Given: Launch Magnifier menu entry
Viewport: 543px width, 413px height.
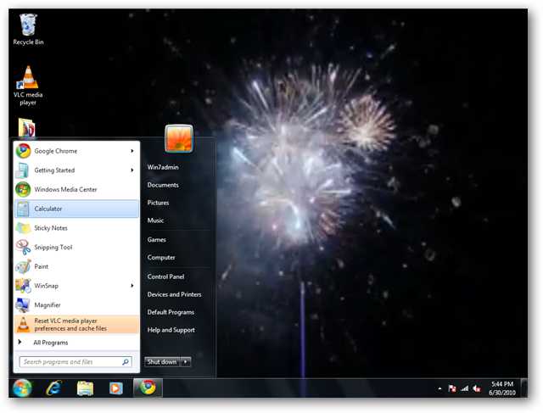Looking at the screenshot, I should pos(76,305).
